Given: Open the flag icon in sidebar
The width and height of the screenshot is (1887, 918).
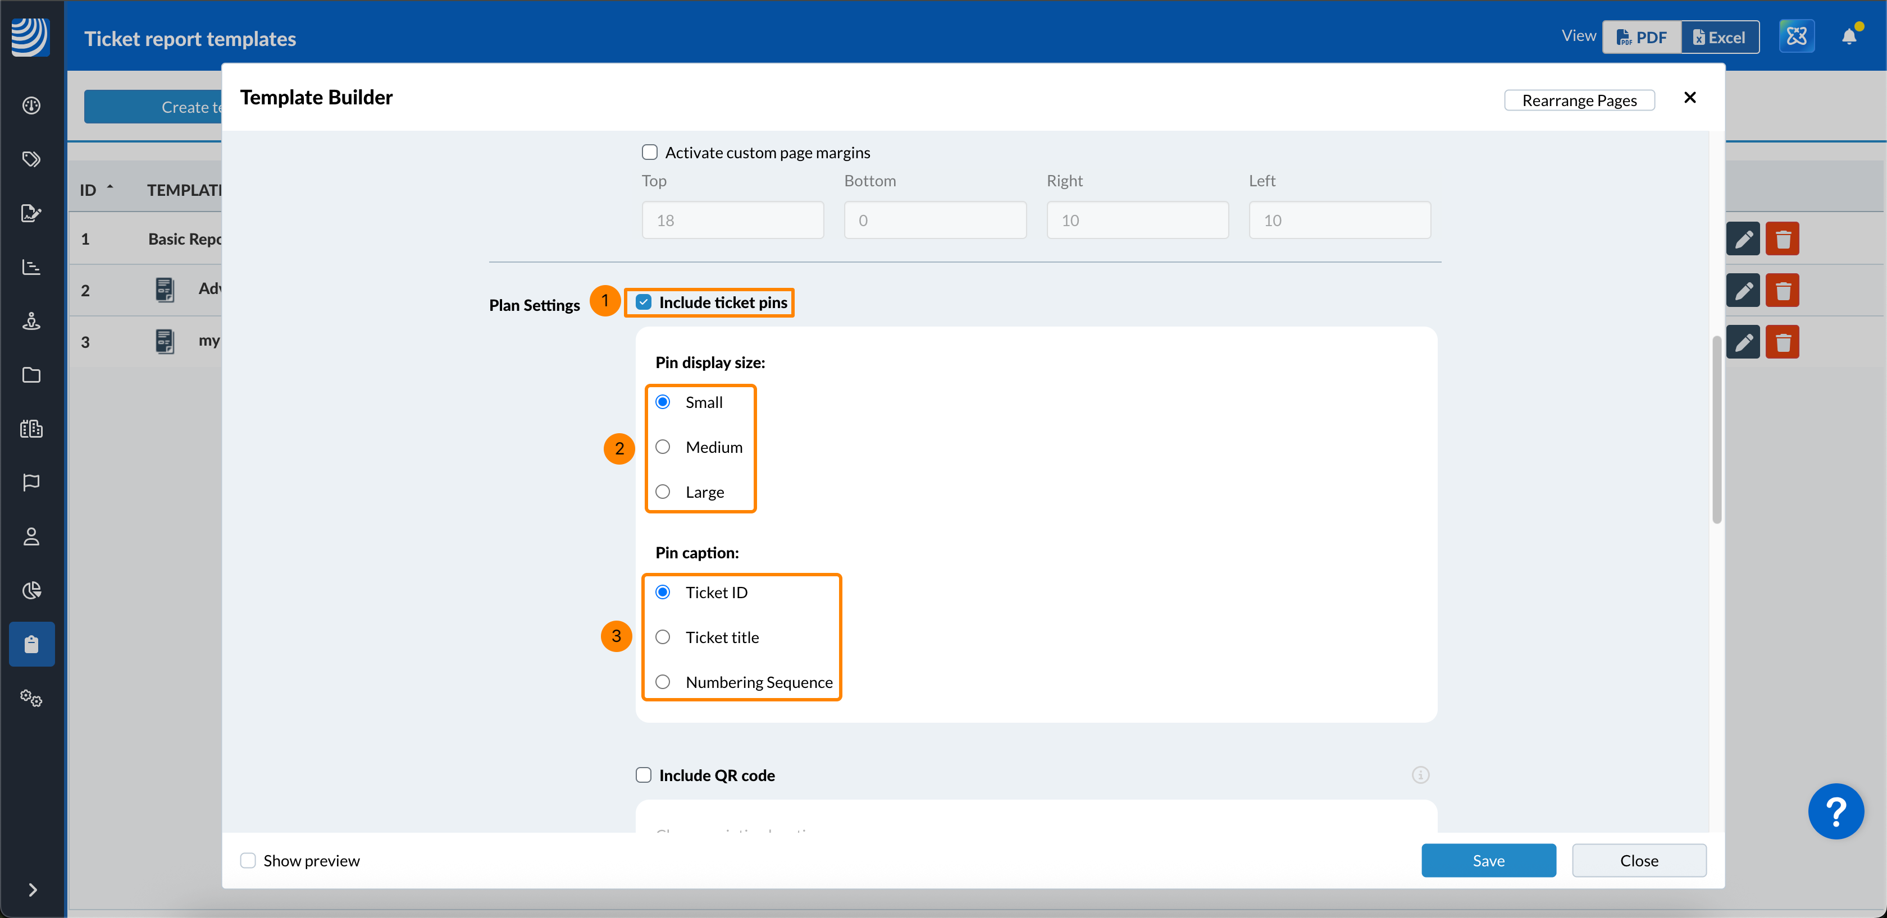Looking at the screenshot, I should coord(31,481).
